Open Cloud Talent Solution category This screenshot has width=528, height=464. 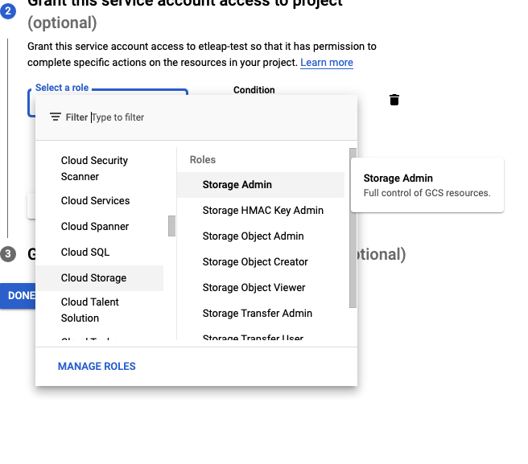point(90,310)
